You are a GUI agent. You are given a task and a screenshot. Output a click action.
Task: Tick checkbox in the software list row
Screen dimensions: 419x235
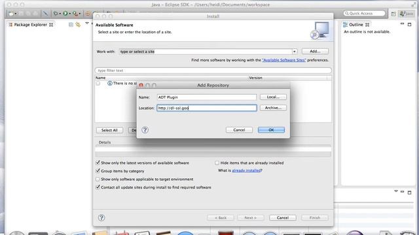(x=98, y=84)
